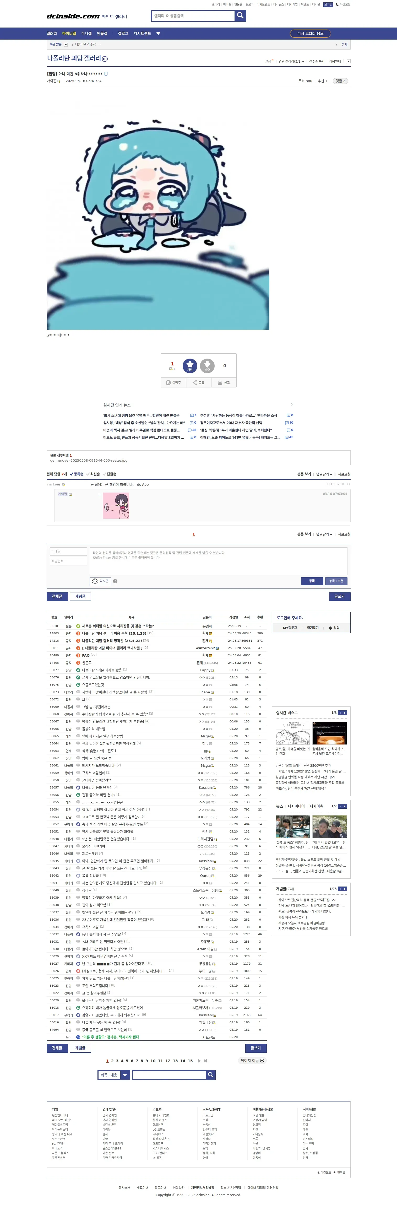Open the 최근 방문 dropdown arrow
The width and height of the screenshot is (397, 1210).
point(65,45)
